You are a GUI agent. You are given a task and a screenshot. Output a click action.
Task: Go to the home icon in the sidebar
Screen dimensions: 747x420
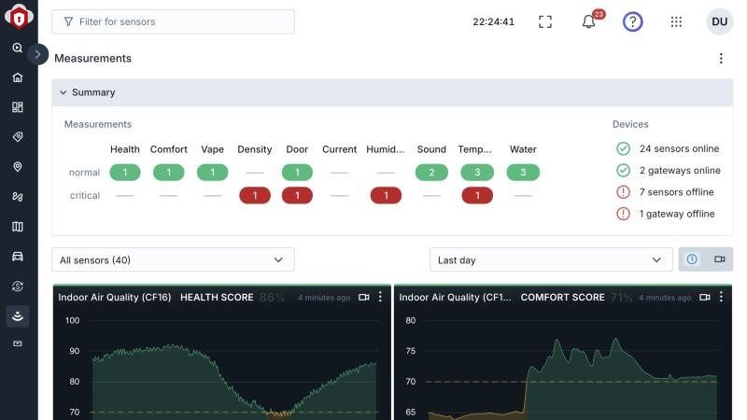[x=18, y=77]
